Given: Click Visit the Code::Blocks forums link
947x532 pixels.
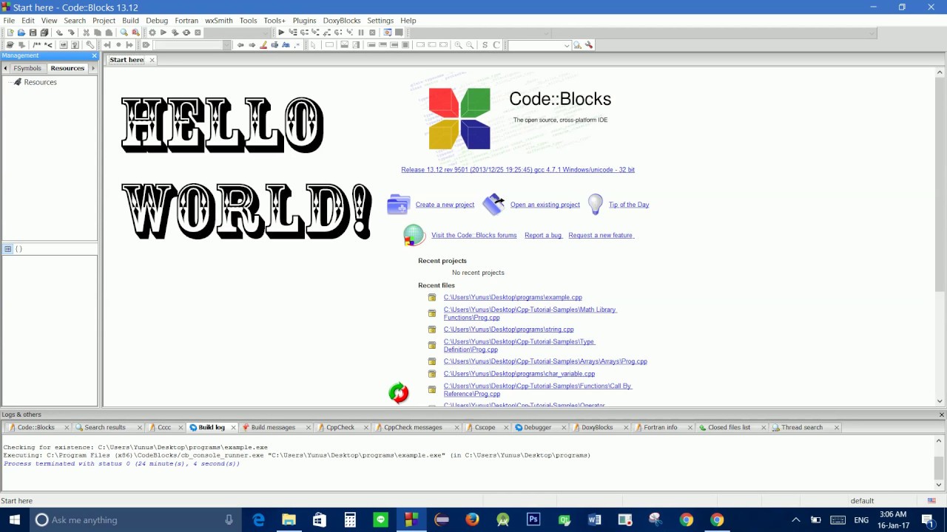Looking at the screenshot, I should coord(473,235).
